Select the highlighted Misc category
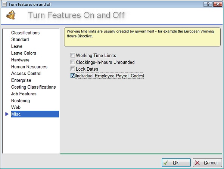 coord(16,114)
